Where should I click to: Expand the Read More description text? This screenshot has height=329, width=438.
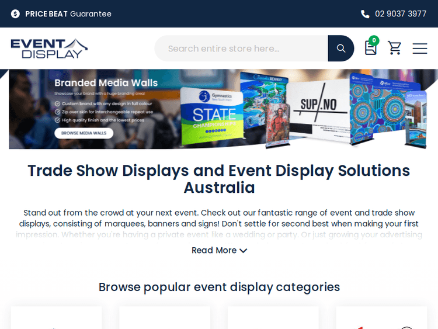coord(219,250)
